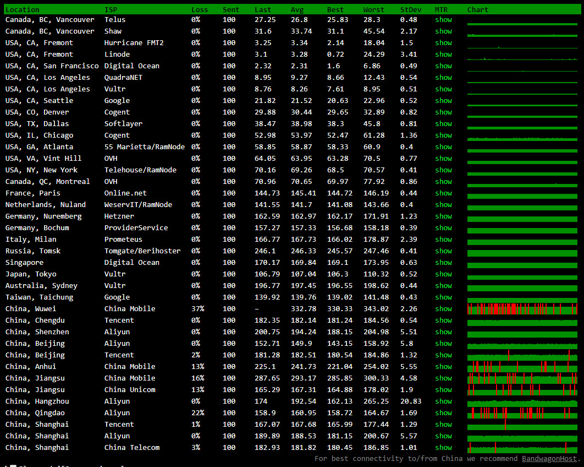Screen dimensions: 584x467
Task: Show MTR for Vultr Sydney row
Action: [443, 286]
